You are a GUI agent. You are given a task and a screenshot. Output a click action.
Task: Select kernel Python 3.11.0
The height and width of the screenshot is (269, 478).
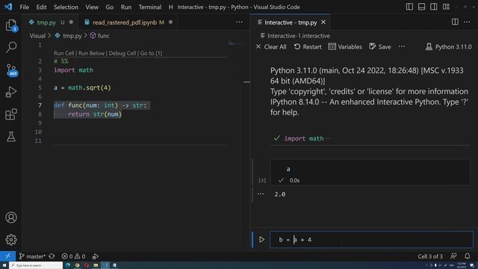click(448, 46)
